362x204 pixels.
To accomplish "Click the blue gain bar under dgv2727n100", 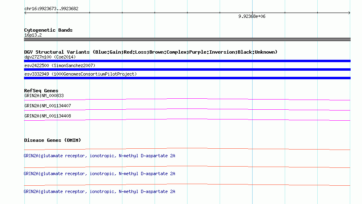I will click(x=187, y=61).
